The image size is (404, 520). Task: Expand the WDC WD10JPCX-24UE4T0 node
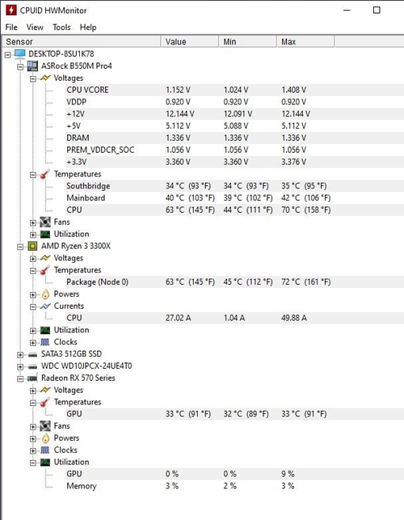tap(20, 367)
